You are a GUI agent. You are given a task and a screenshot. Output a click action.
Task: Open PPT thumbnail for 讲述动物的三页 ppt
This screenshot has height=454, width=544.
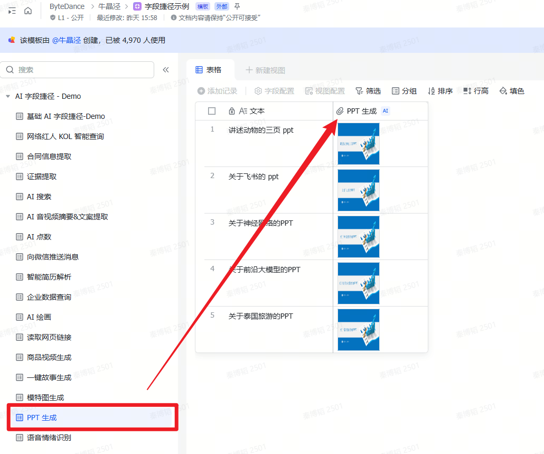pos(359,144)
